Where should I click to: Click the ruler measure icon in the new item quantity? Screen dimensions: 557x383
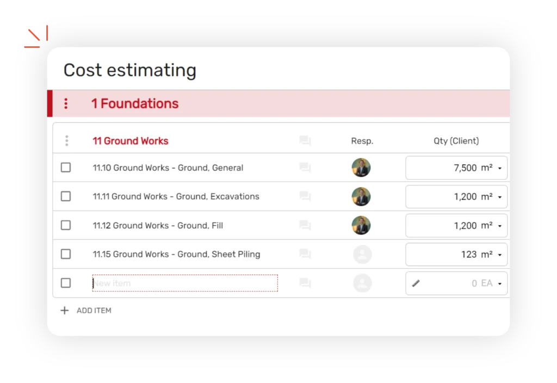click(x=416, y=283)
